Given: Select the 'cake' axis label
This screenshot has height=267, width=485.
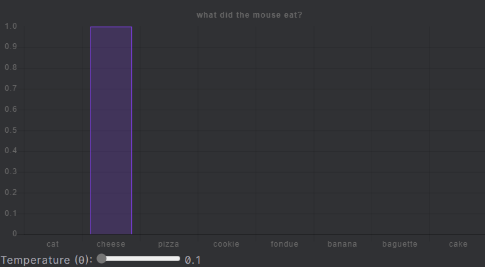Looking at the screenshot, I should 458,244.
